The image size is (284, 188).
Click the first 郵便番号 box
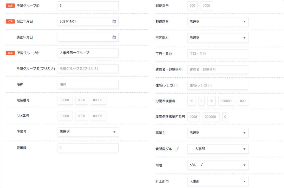(192, 6)
